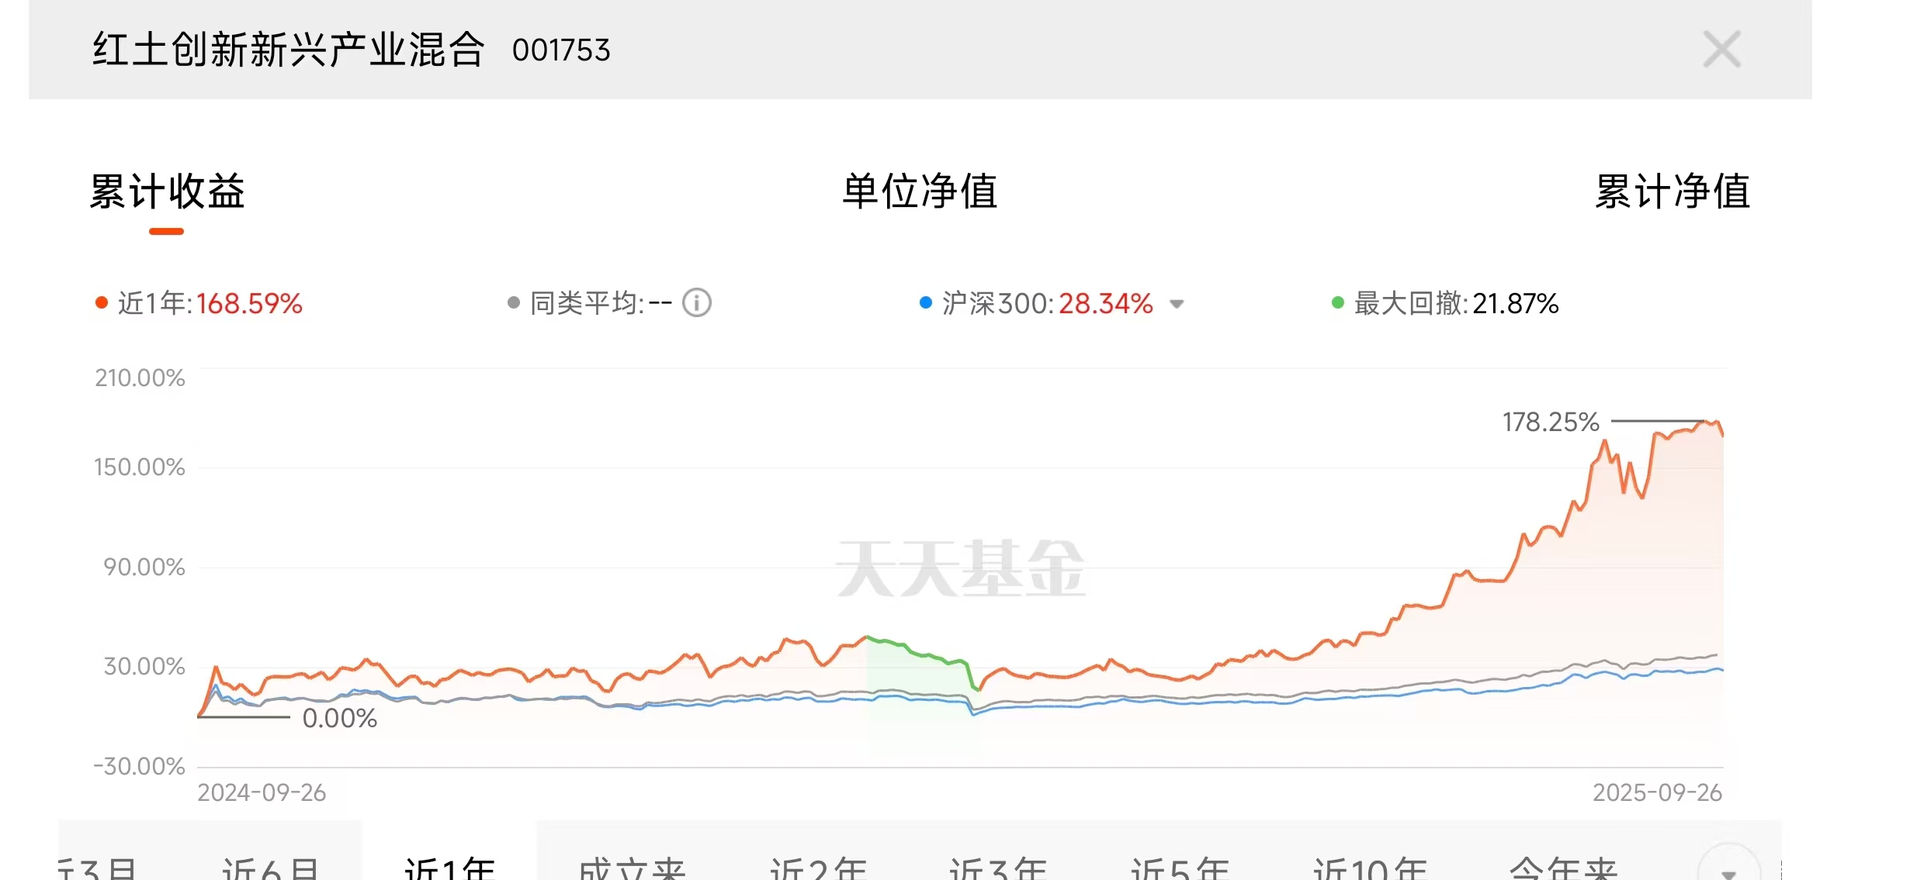Click the green 最大回撤 legend dot
The image size is (1910, 880).
1337,303
